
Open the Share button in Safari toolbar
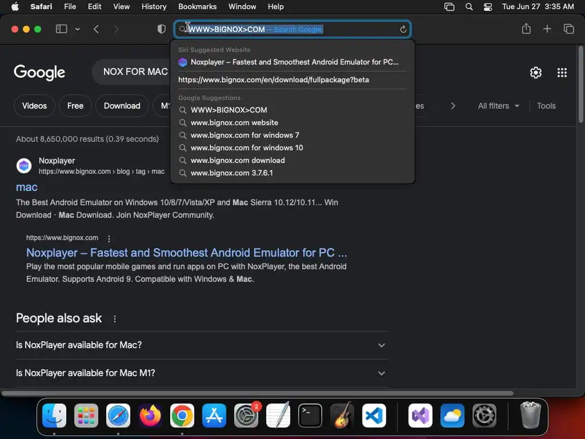[x=526, y=29]
